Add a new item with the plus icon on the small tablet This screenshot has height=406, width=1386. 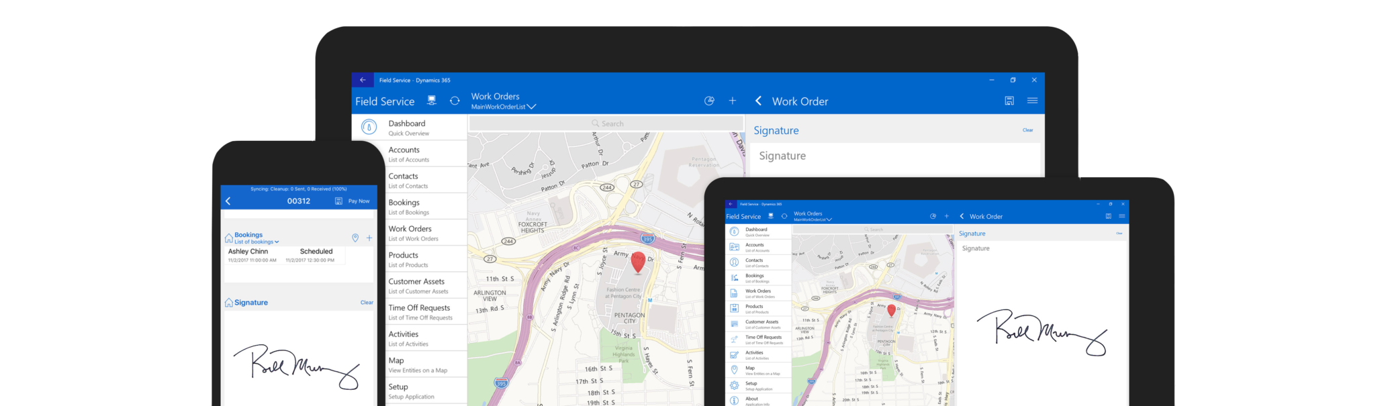point(947,216)
